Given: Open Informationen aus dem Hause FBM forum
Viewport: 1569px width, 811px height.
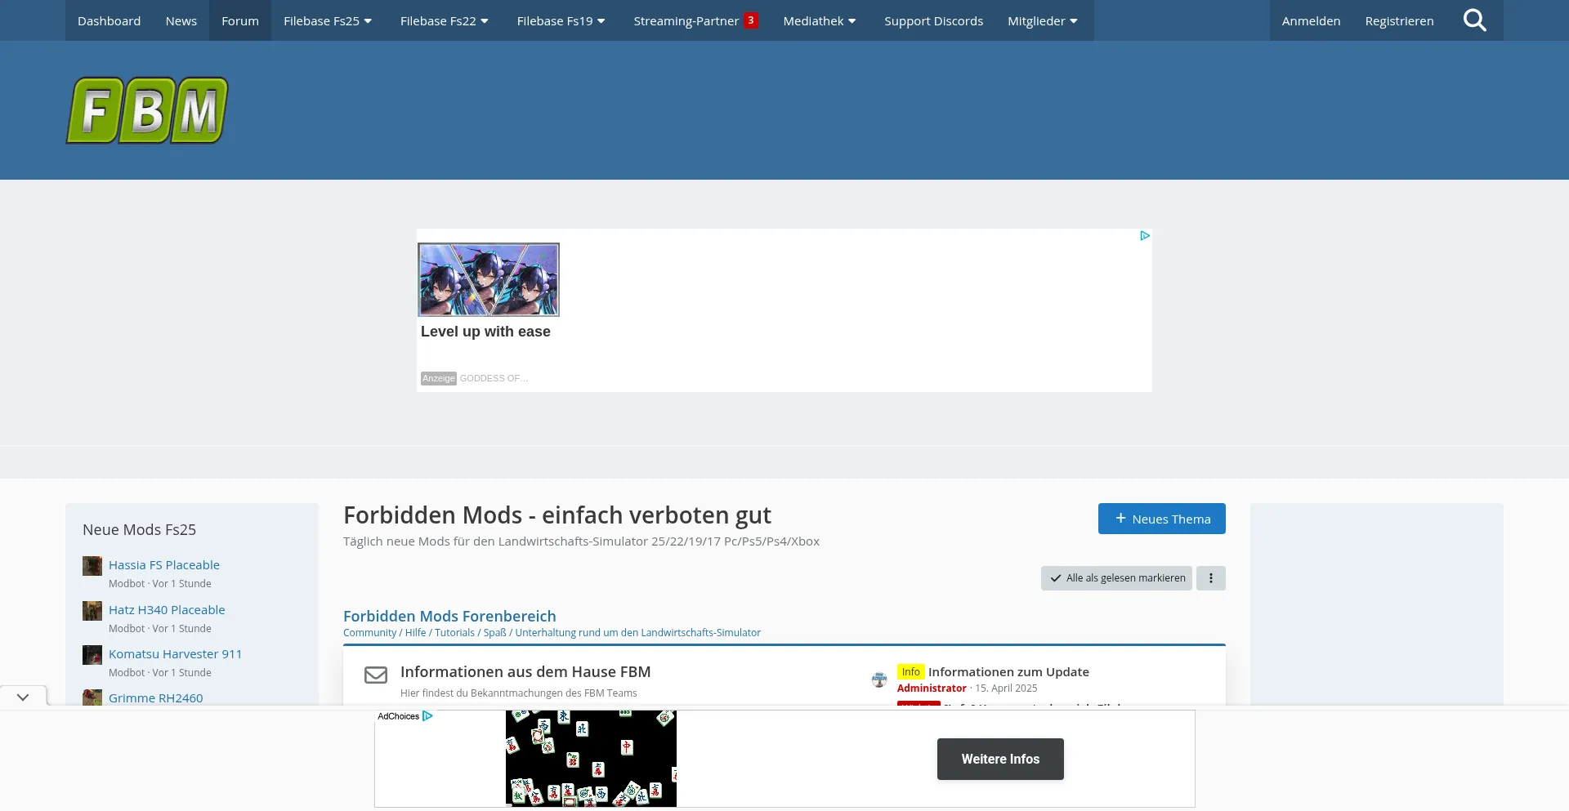Looking at the screenshot, I should (525, 672).
